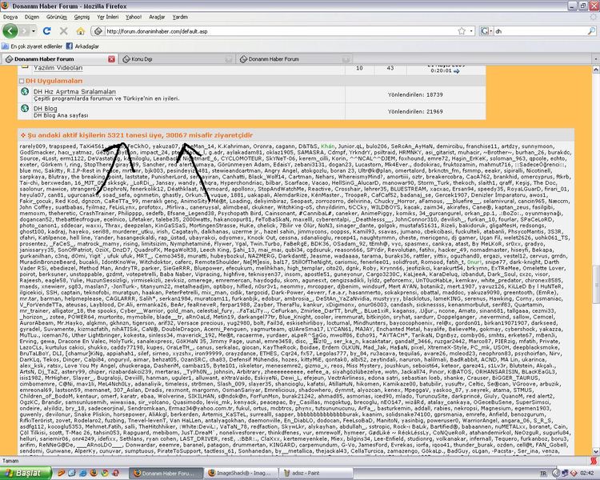Click the red icon in the status bar
Screen dimensions: 600x480
[594, 461]
